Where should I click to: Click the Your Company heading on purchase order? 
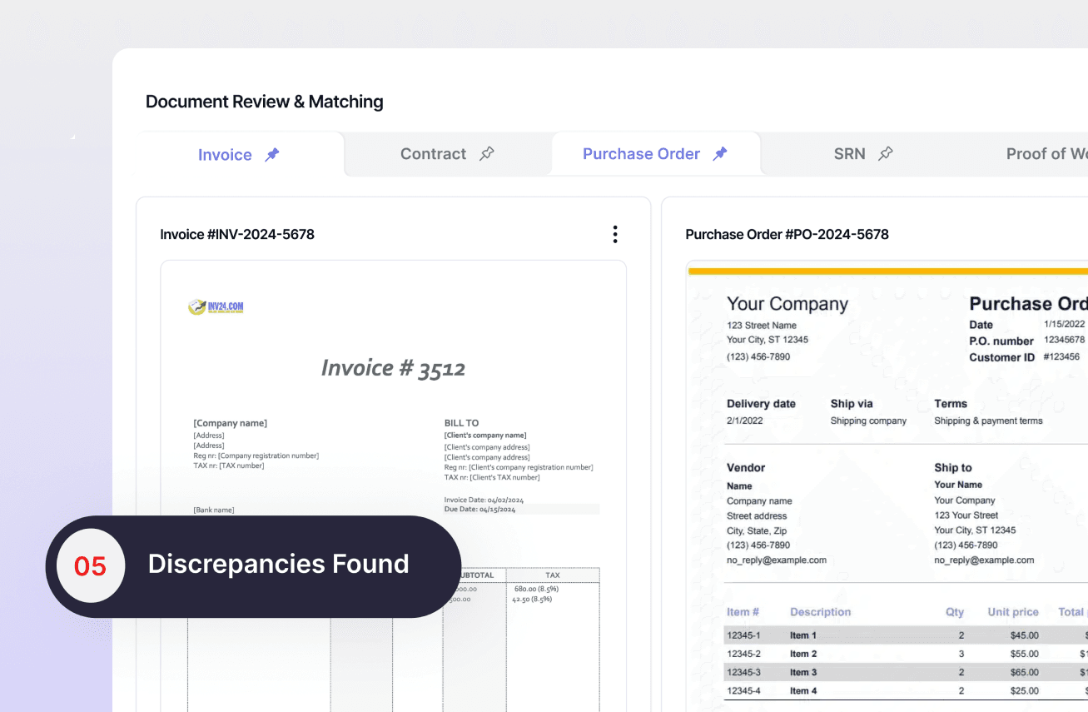(x=787, y=304)
